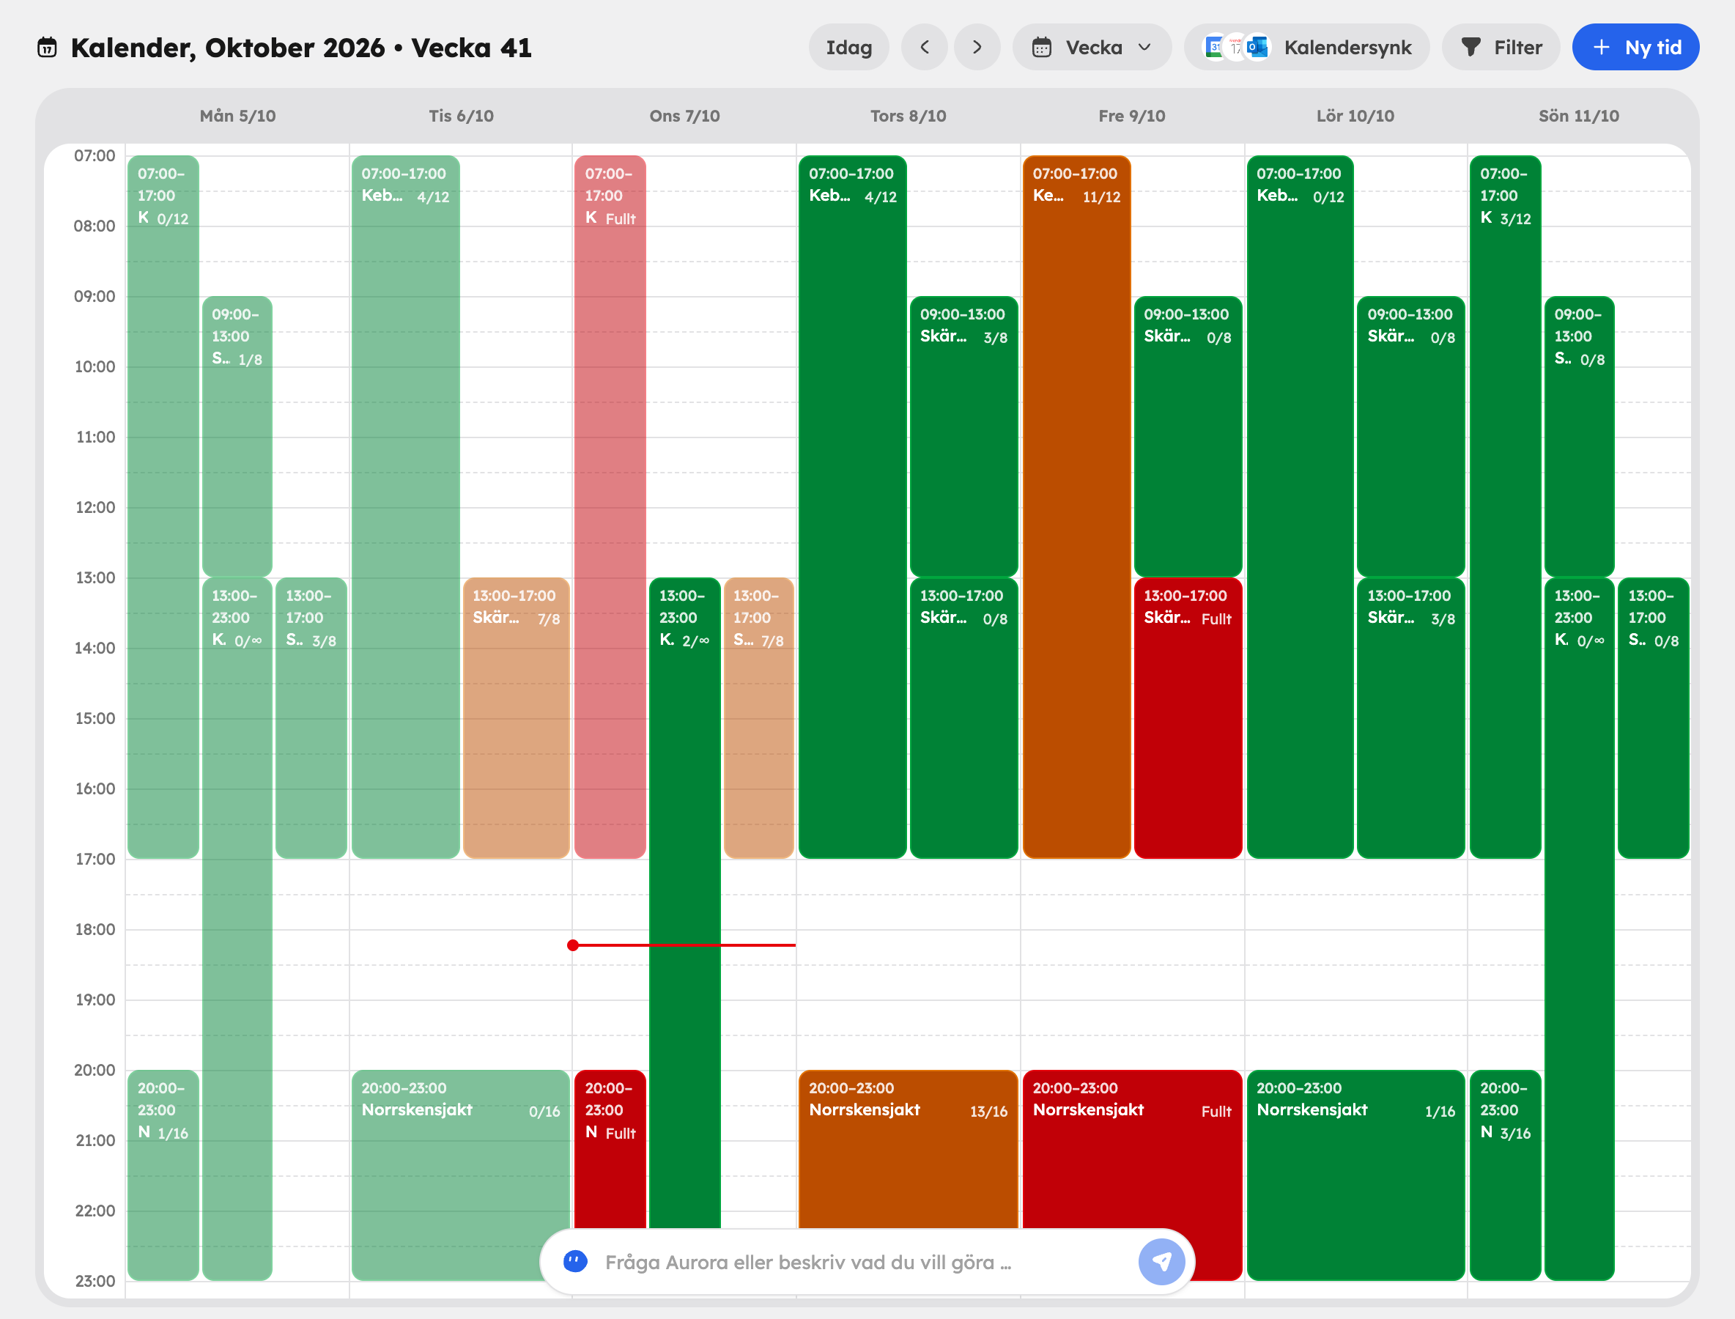Screen dimensions: 1735x1319
Task: Click the Aurora assistant face icon
Action: point(575,1262)
